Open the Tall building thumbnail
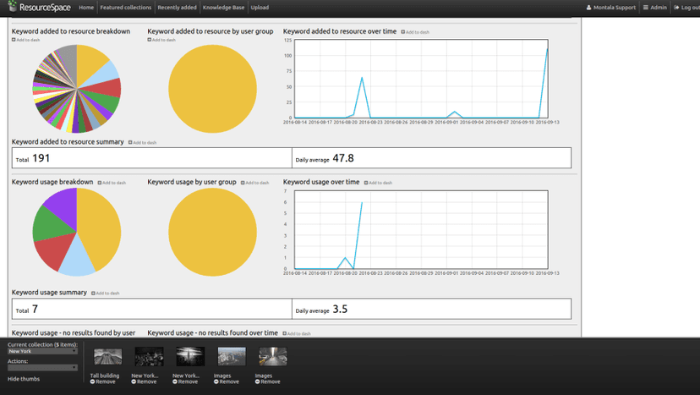Viewport: 700px width, 395px height. coord(107,357)
